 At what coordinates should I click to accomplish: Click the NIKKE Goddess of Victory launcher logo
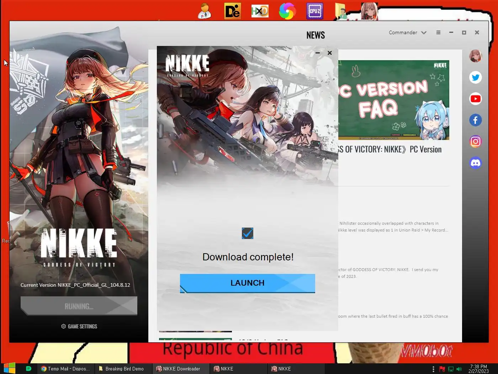point(79,248)
